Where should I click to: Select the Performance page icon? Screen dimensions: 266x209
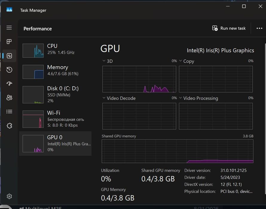click(9, 56)
